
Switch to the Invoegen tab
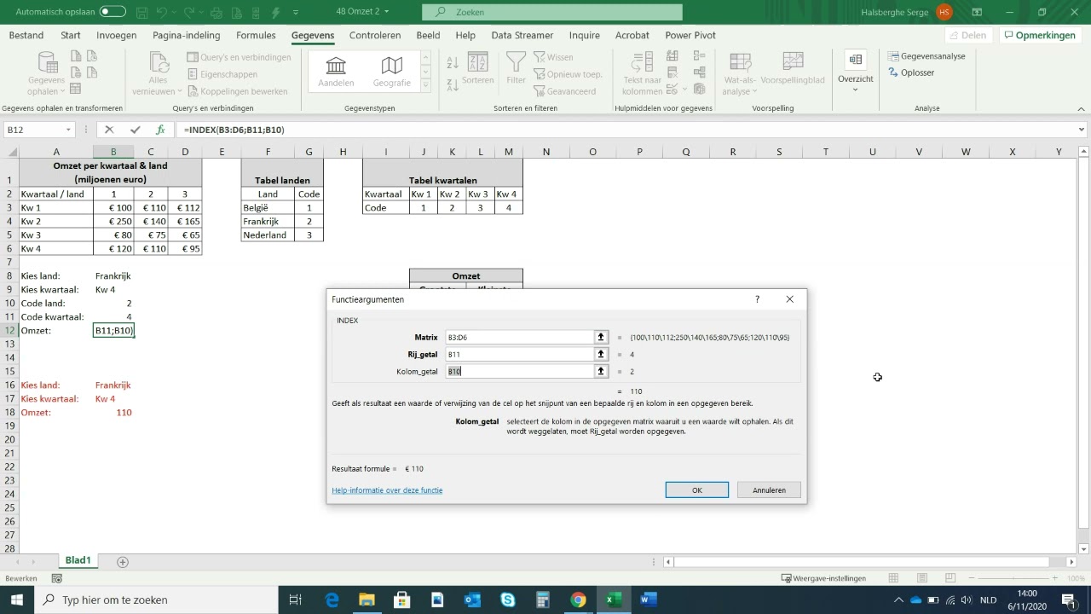tap(117, 35)
